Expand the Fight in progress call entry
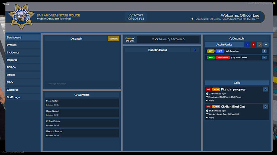The height and width of the screenshot is (155, 277). (237, 95)
